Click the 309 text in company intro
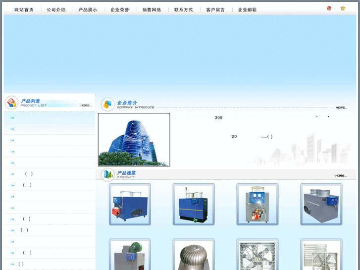The image size is (360, 270). (x=218, y=117)
